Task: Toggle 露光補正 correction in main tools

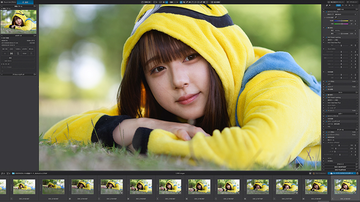Action: [327, 28]
